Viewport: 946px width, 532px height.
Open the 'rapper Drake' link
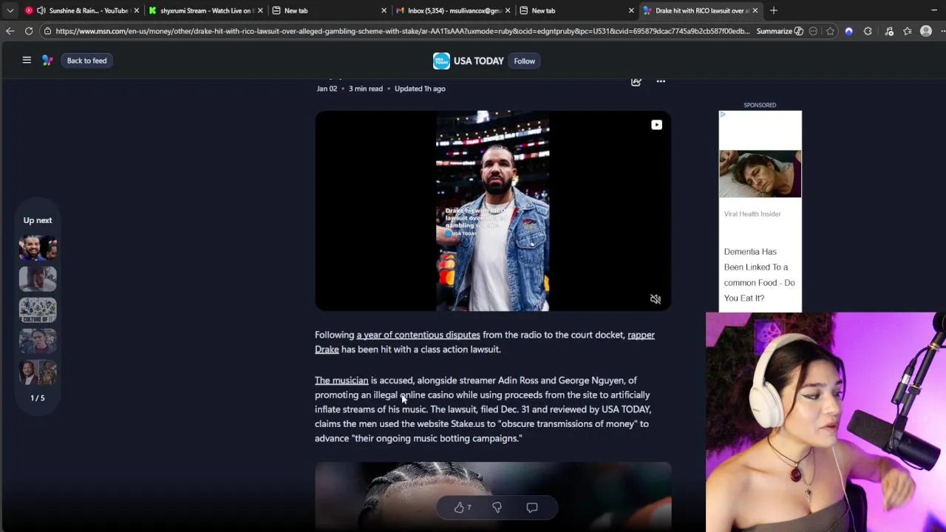tap(641, 335)
